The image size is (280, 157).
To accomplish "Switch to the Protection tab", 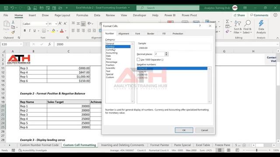I will [178, 34].
